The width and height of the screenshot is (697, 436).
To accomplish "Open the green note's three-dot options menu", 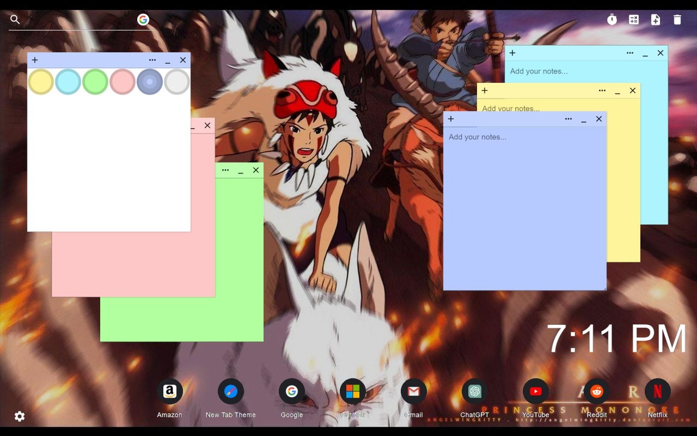I will tap(225, 170).
